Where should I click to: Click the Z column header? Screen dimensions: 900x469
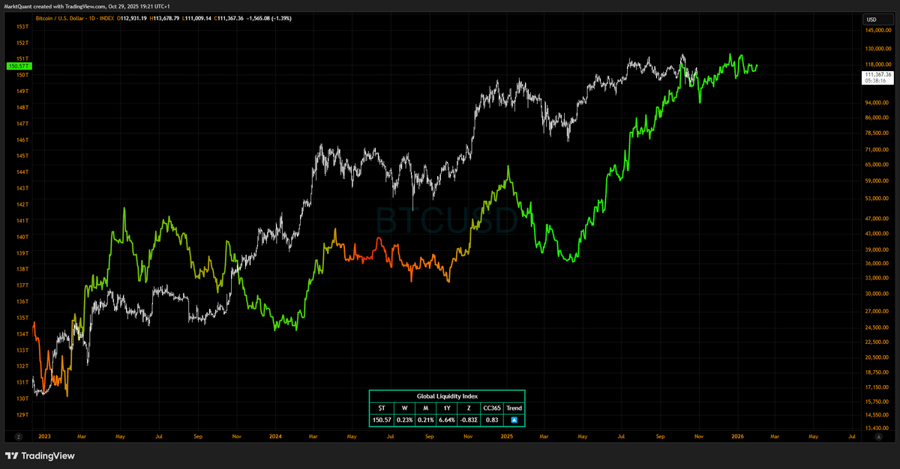(468, 408)
